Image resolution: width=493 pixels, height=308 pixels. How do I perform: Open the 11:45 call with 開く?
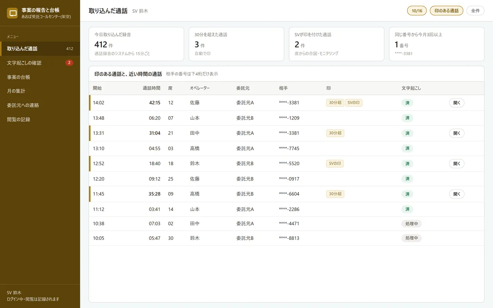[x=457, y=194]
